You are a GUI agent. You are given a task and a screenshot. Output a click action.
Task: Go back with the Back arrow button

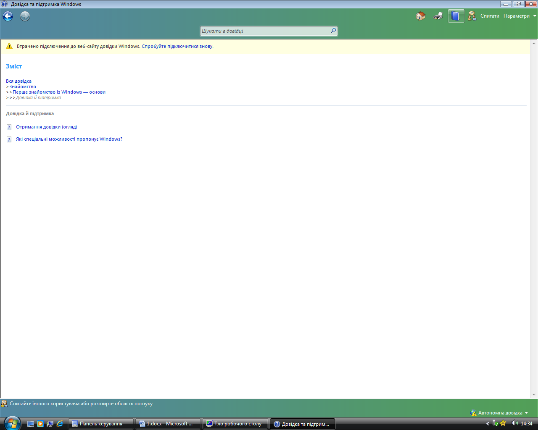coord(8,16)
